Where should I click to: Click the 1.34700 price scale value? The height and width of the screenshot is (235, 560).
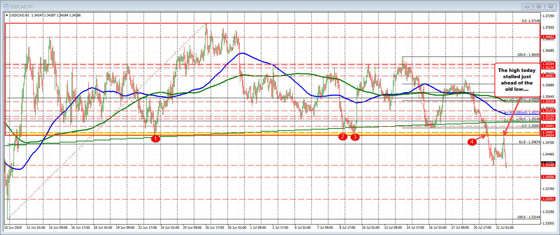pos(549,143)
